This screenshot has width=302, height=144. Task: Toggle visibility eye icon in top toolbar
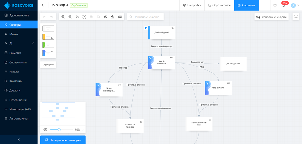point(106,17)
